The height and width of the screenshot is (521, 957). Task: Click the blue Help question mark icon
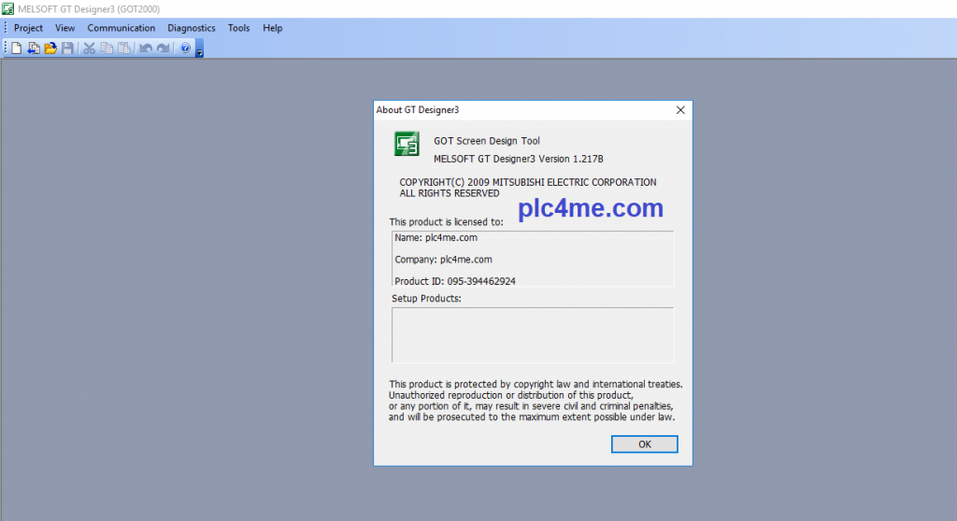[185, 49]
